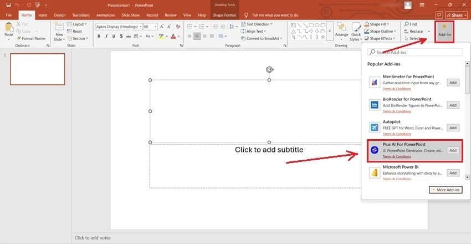This screenshot has width=471, height=244.
Task: Add Mentimeter for PowerPoint add-in
Action: [x=453, y=83]
